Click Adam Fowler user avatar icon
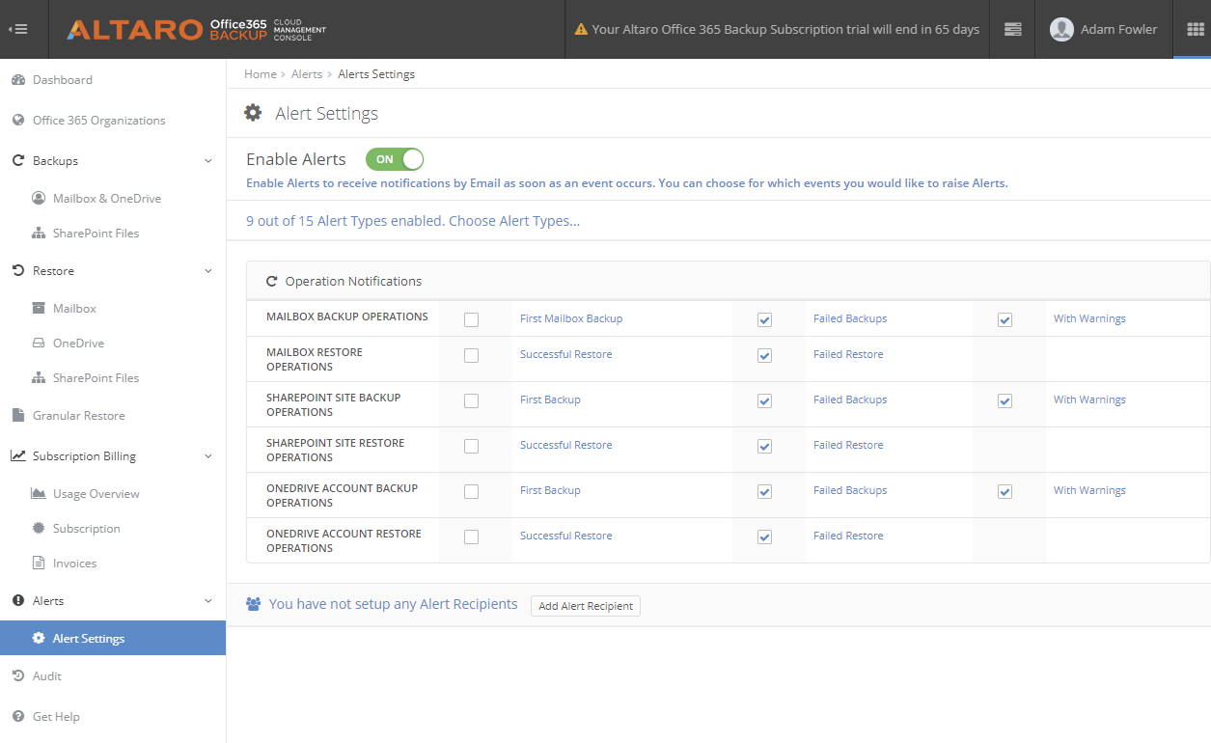 1061,29
